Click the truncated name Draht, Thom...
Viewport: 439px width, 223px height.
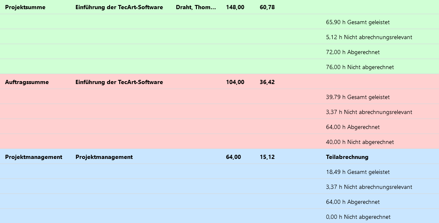click(x=196, y=7)
